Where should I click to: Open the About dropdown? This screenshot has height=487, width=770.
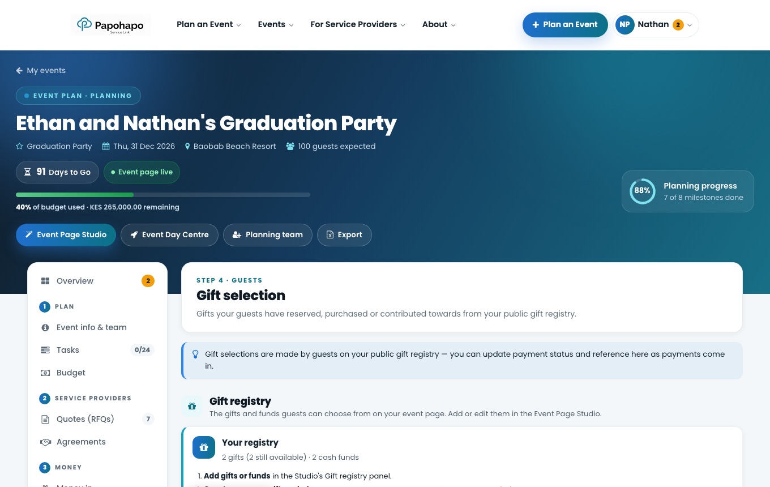click(439, 25)
